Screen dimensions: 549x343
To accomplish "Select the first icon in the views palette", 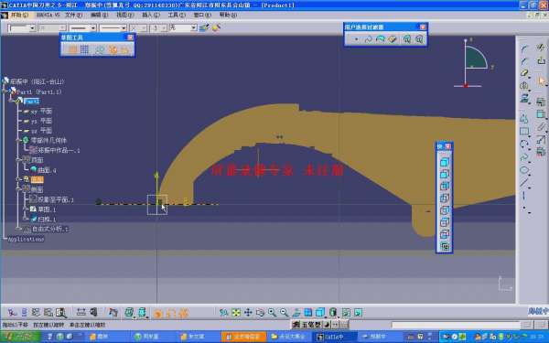I will pos(445,162).
